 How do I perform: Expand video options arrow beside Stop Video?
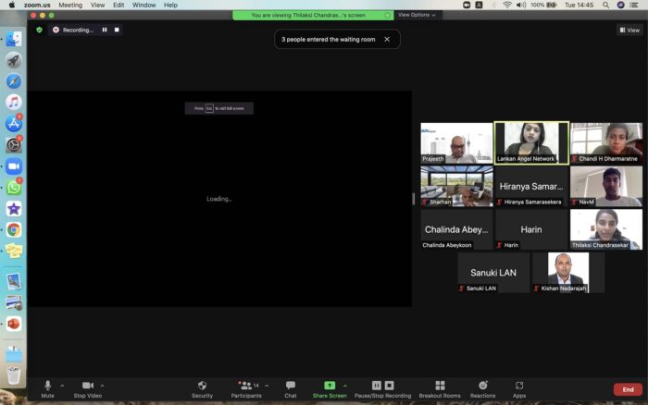[x=103, y=386]
